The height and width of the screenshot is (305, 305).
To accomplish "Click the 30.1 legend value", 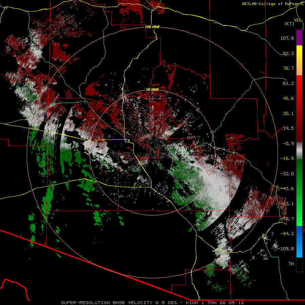I will 288,114.
